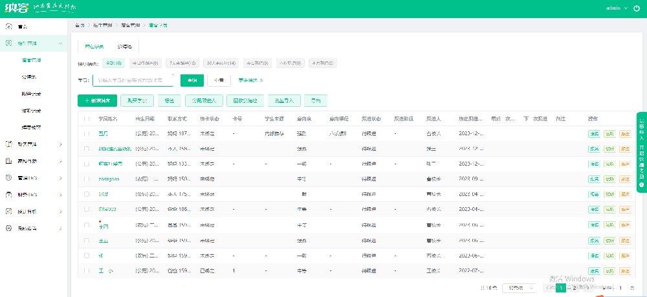
Task: Go to page 2 in the pagination
Action: pos(575,288)
